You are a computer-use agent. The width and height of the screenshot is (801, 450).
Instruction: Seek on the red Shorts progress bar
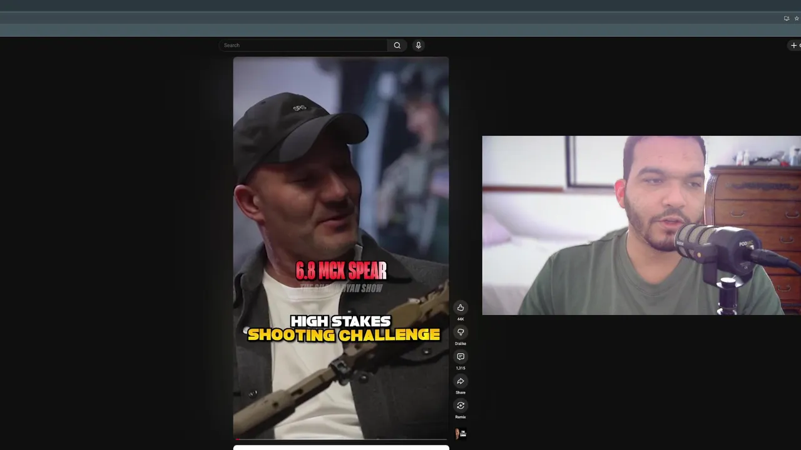[x=341, y=439]
